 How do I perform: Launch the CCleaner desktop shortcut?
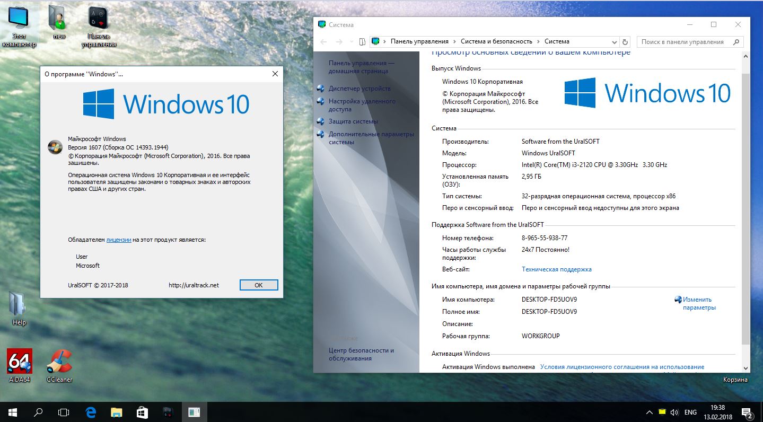59,366
